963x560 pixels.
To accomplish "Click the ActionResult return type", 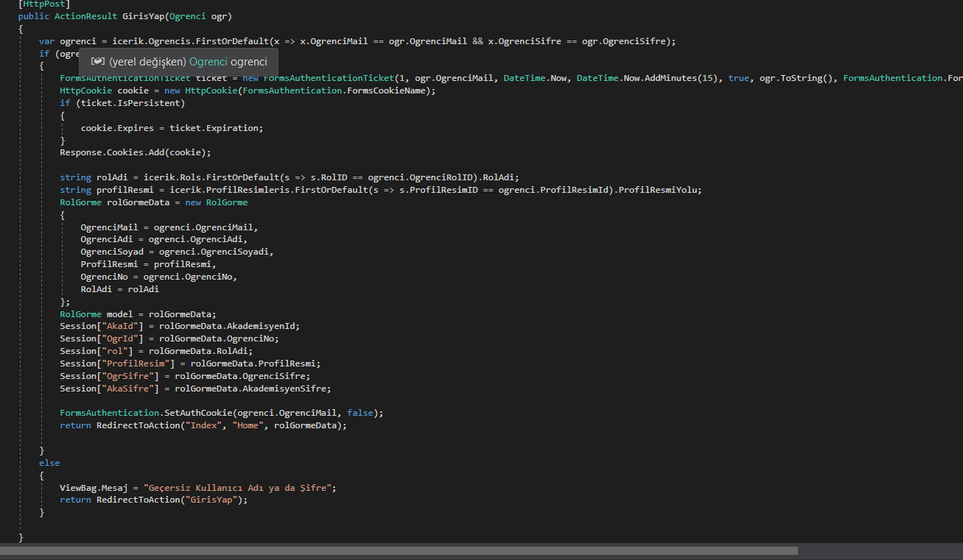I will (x=85, y=16).
